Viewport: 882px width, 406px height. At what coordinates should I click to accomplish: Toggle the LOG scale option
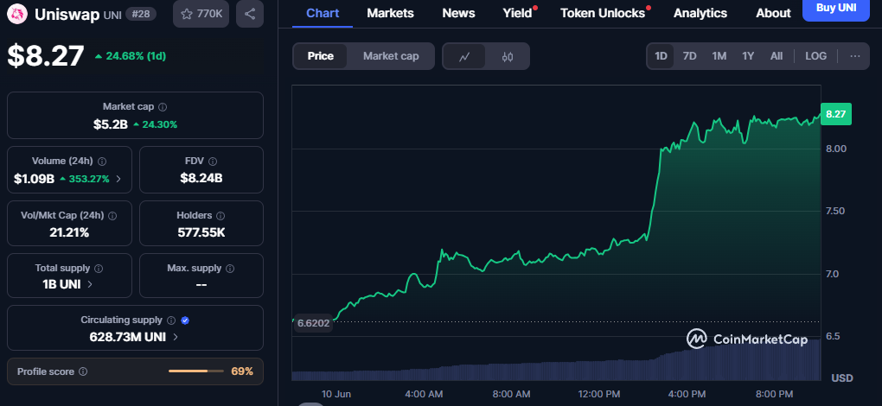(x=815, y=56)
